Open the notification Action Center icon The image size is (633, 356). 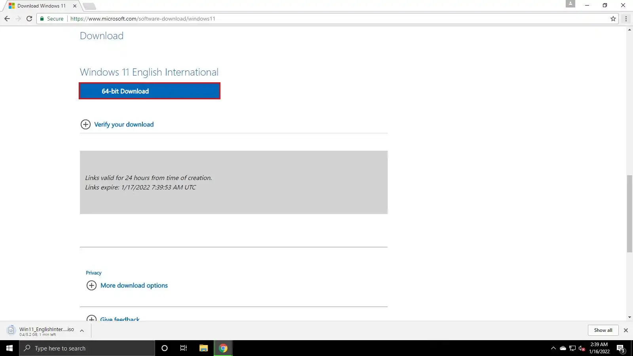click(621, 348)
